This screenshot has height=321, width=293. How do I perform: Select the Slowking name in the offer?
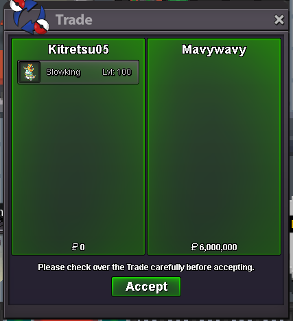(x=63, y=72)
